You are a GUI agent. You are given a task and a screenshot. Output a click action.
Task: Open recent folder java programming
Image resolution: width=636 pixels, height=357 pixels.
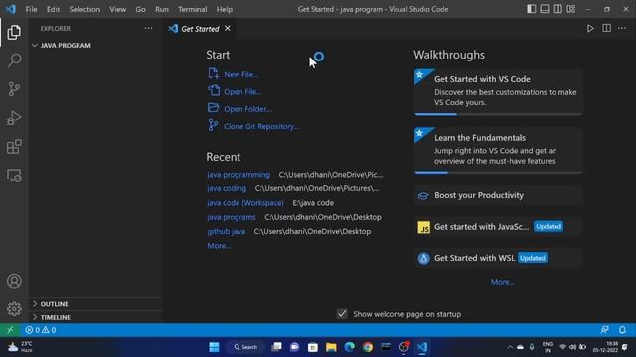click(x=238, y=175)
